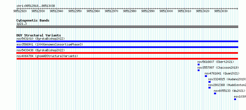
Task: Click the 98512950 ruler coordinate
Action: point(75,11)
